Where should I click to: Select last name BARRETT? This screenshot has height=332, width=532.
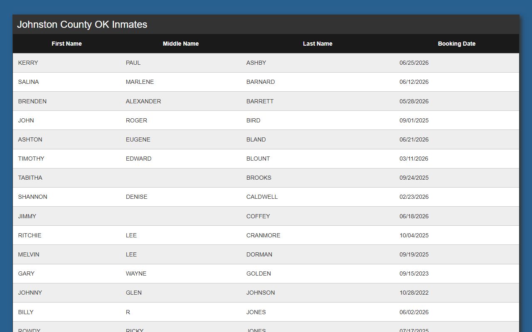pyautogui.click(x=260, y=101)
